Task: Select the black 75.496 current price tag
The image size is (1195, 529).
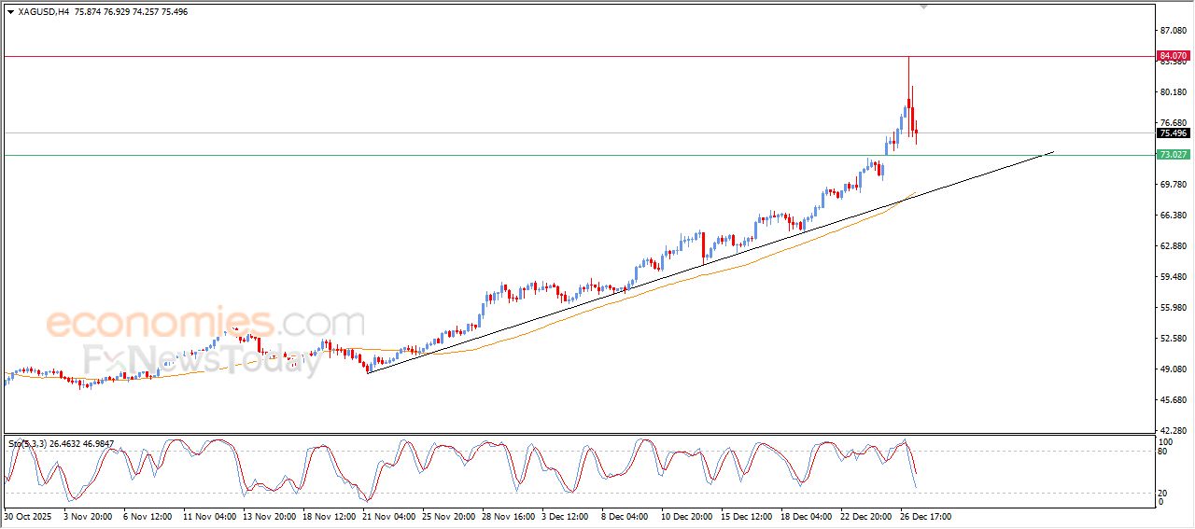Action: [x=1173, y=133]
